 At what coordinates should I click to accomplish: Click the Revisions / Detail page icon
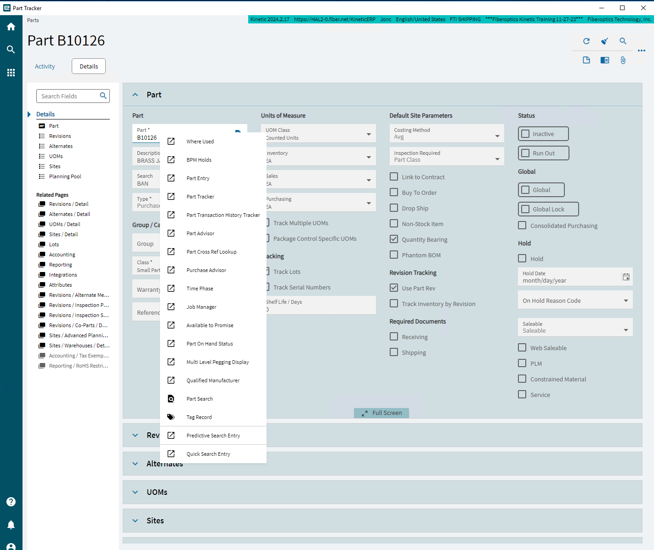[x=42, y=204]
